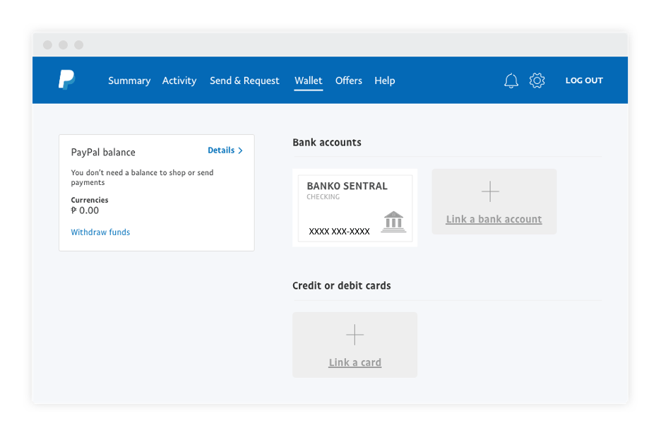Viewport: 661px width, 435px height.
Task: Open the notifications bell
Action: tap(511, 81)
